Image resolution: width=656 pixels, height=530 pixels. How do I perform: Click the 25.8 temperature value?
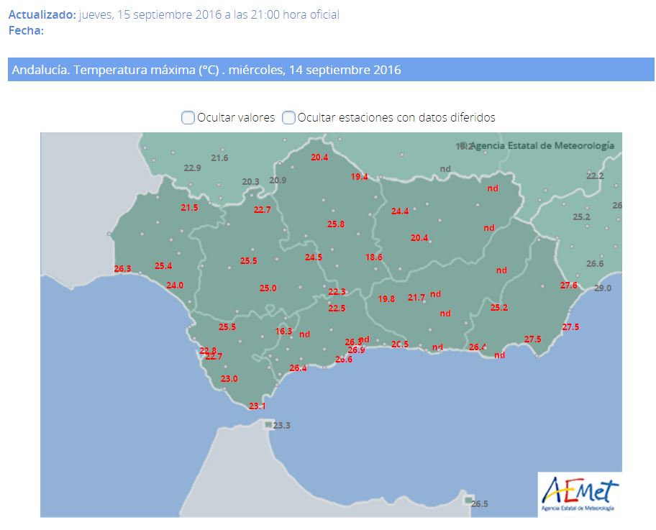tap(336, 224)
